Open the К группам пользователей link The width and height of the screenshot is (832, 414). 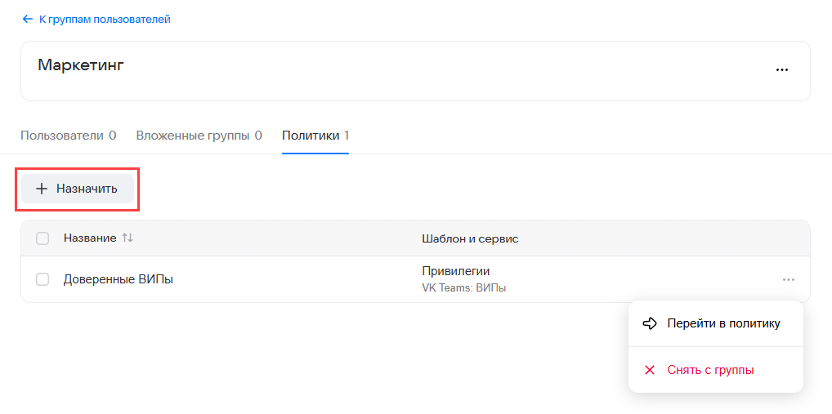[105, 19]
